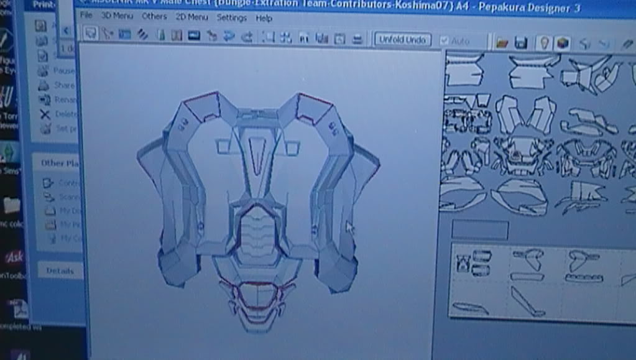Click the dark blue screen toolbar icon
The width and height of the screenshot is (636, 360).
pyautogui.click(x=194, y=35)
